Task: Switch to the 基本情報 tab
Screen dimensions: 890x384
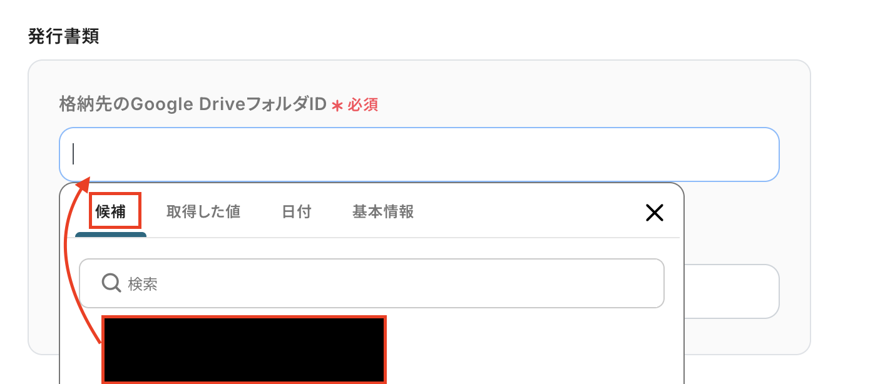Action: pos(383,212)
